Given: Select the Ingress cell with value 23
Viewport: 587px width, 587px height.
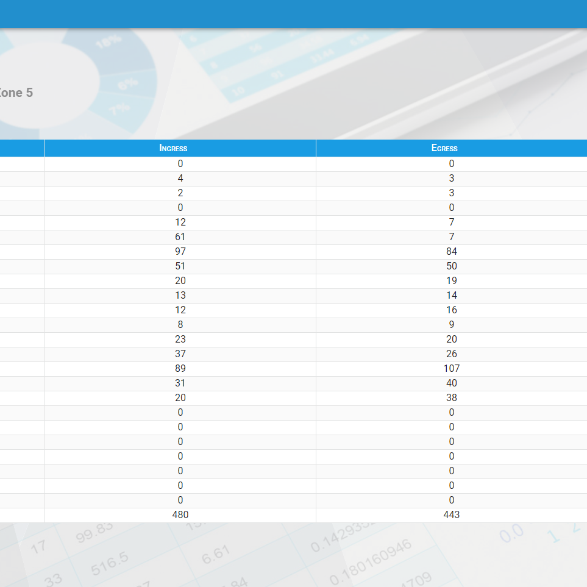Looking at the screenshot, I should click(180, 339).
